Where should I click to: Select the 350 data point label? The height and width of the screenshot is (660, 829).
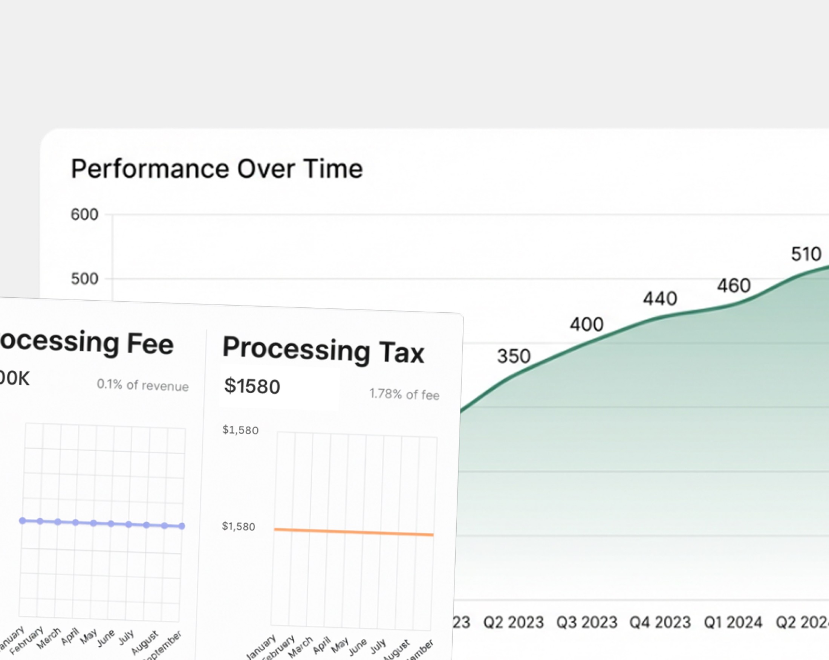pyautogui.click(x=514, y=356)
